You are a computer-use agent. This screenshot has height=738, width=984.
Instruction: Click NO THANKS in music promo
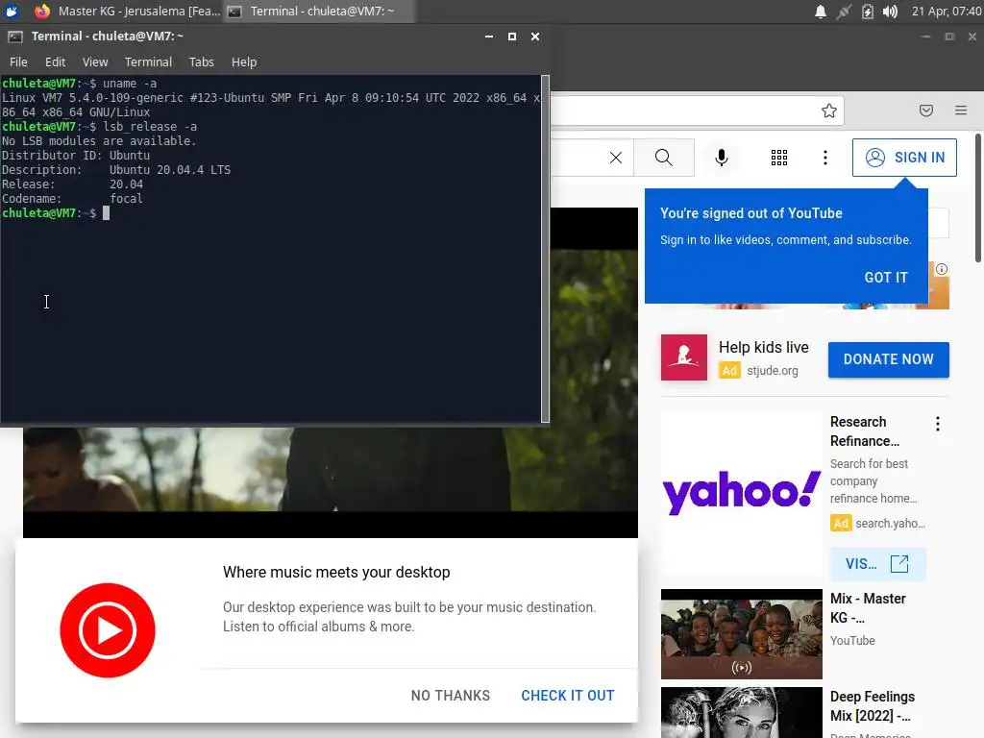450,696
